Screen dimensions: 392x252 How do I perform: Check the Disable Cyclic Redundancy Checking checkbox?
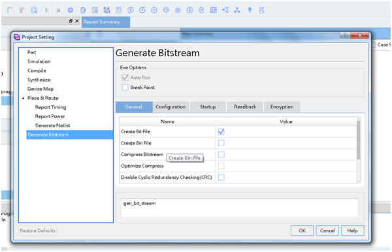(x=221, y=178)
